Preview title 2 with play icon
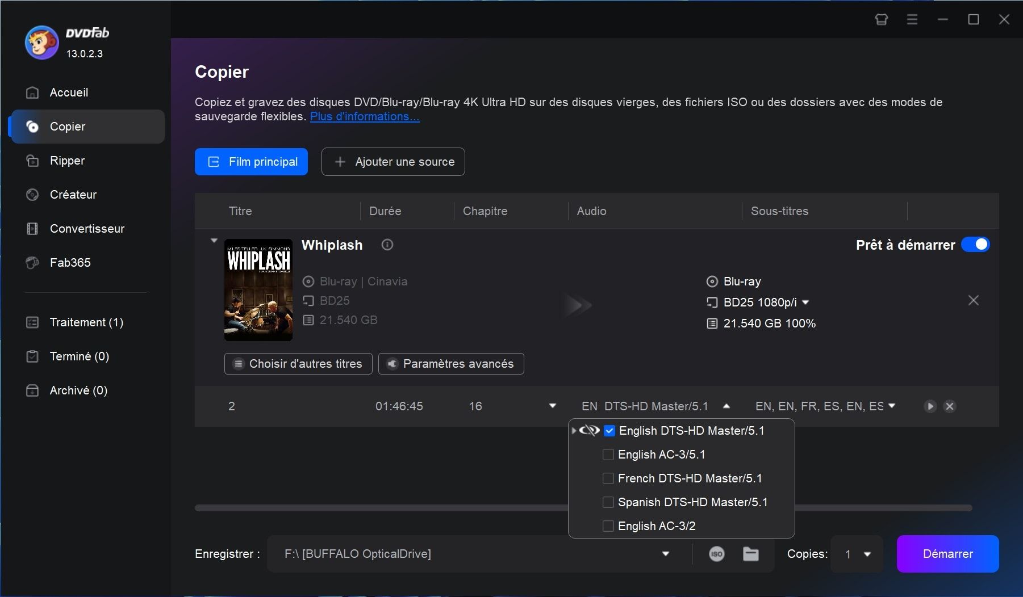Viewport: 1023px width, 597px height. click(x=930, y=406)
